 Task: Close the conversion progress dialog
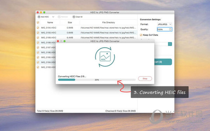58,41
